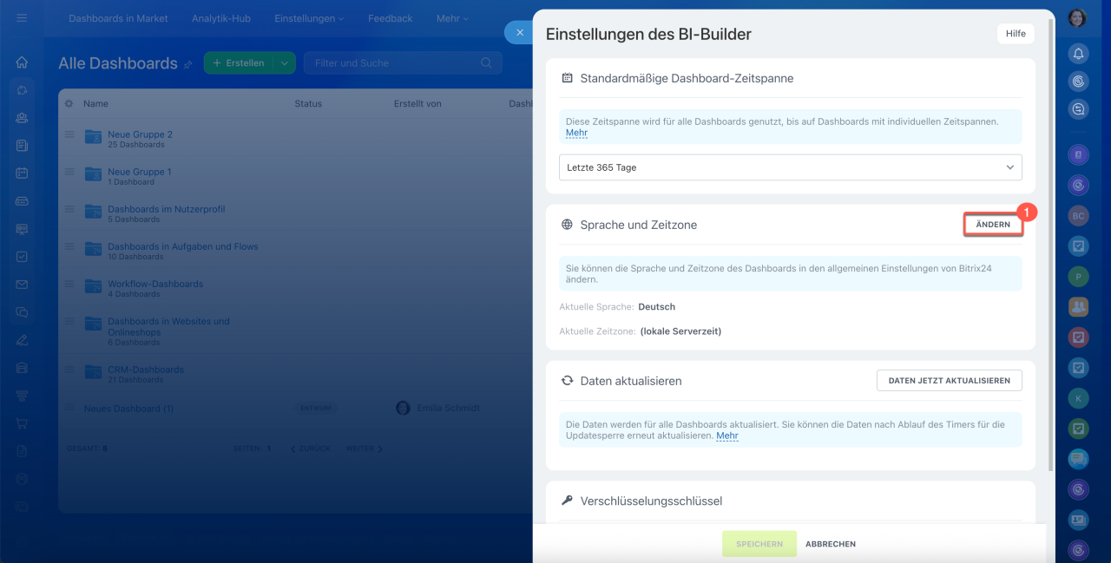This screenshot has width=1111, height=563.
Task: Open Analytik-Hub tab
Action: [x=221, y=18]
